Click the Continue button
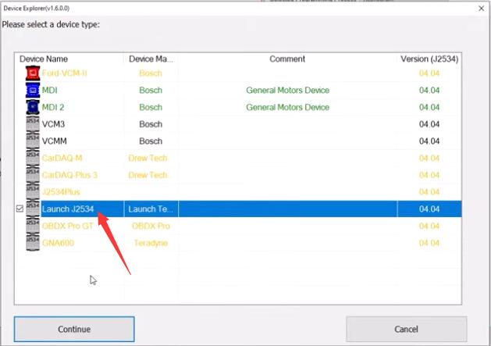The width and height of the screenshot is (491, 346). [74, 329]
